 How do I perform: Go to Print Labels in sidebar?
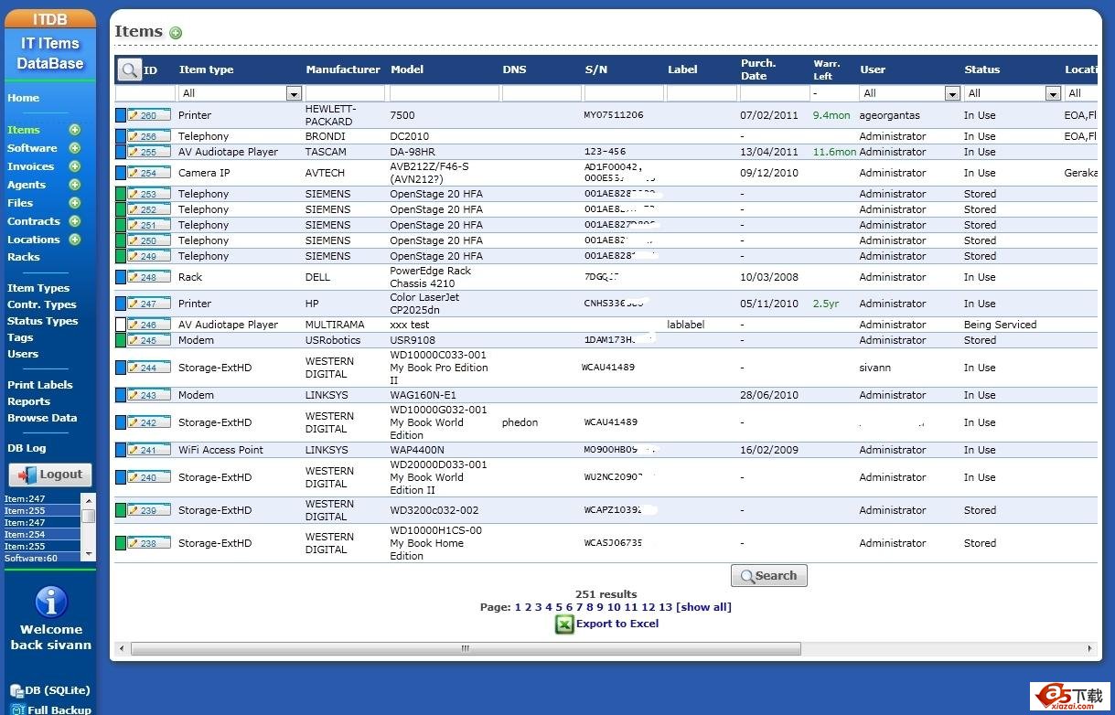pos(40,385)
